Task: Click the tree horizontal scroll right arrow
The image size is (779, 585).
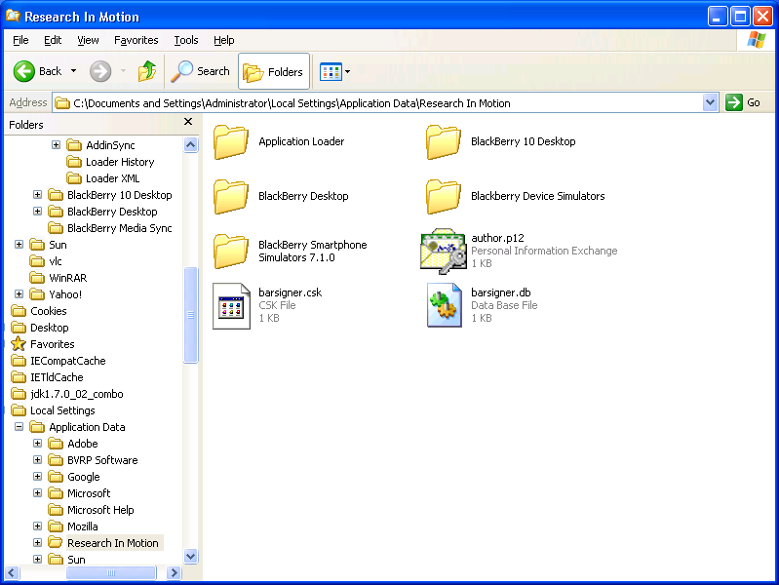Action: click(x=174, y=572)
